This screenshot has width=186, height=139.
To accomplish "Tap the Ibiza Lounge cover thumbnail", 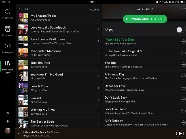I will click(x=23, y=41).
